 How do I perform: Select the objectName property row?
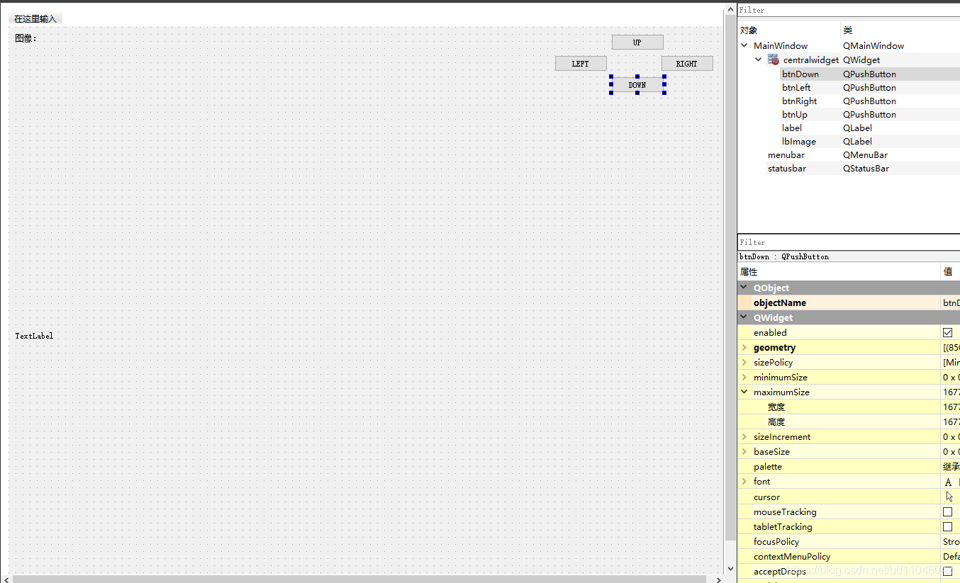(x=849, y=302)
